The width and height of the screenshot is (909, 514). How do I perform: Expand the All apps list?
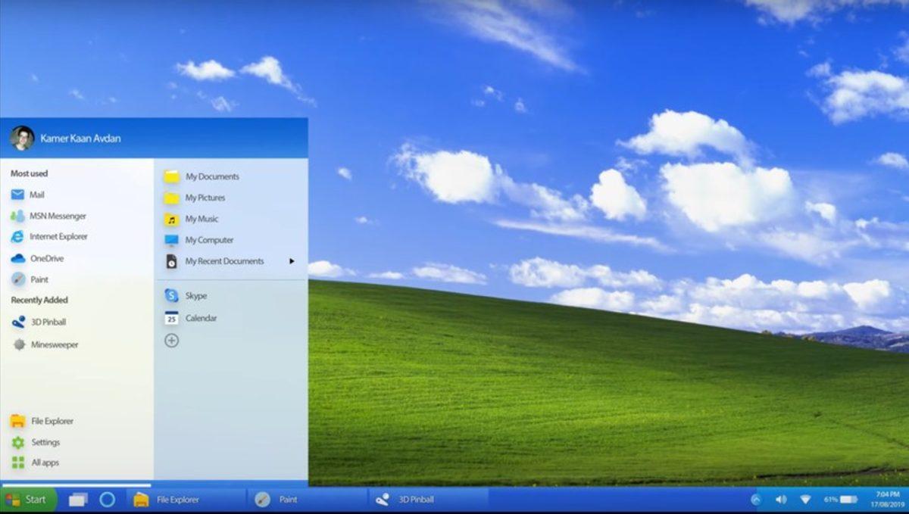(x=45, y=463)
